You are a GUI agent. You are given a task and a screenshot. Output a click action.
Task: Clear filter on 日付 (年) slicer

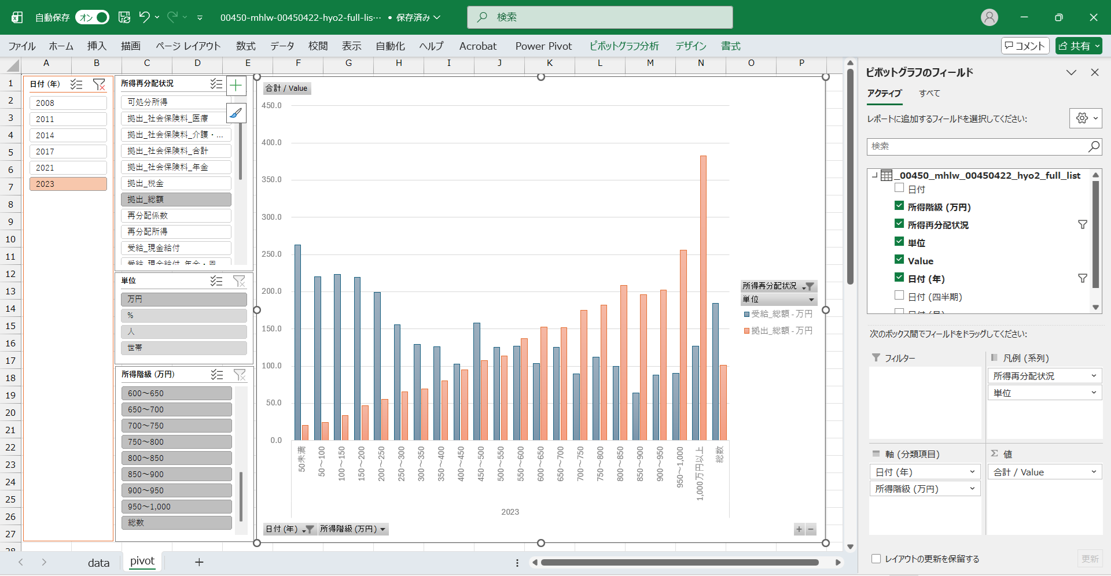tap(99, 84)
